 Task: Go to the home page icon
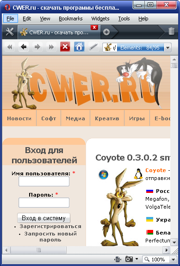coord(79,47)
